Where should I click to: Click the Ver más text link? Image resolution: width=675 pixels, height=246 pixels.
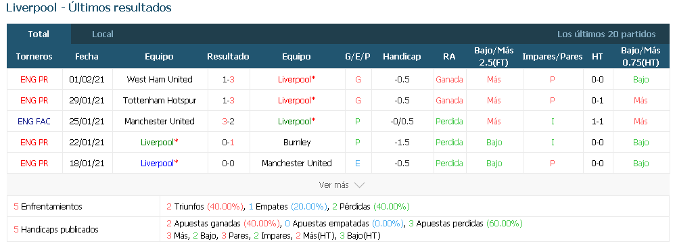(333, 185)
